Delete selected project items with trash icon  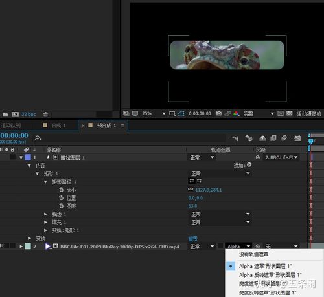click(45, 114)
